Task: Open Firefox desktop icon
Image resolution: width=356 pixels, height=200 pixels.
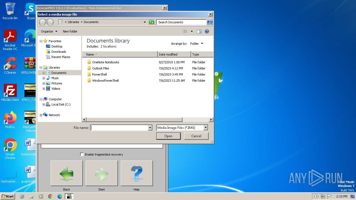Action: [x=10, y=120]
